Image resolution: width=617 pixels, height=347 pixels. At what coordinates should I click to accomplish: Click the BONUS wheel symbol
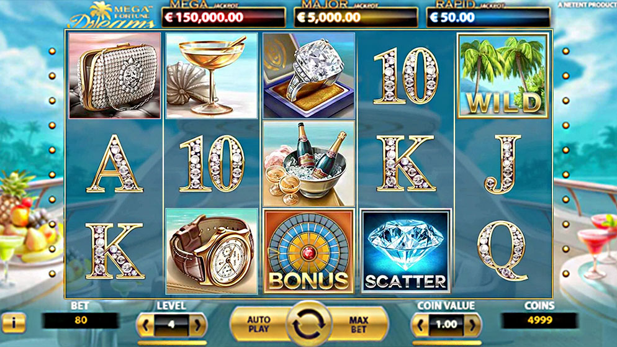[x=309, y=251]
